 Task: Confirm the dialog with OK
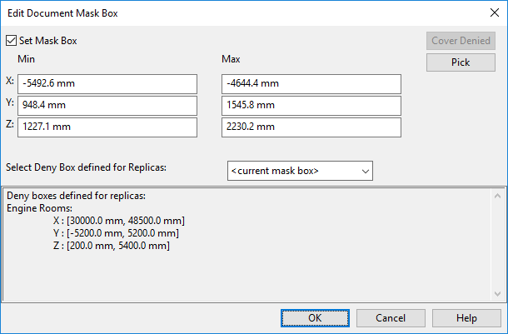pos(315,318)
